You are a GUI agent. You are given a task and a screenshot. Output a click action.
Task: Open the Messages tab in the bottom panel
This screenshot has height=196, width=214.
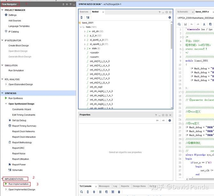point(104,186)
